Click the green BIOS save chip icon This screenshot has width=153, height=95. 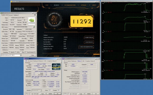point(34,27)
